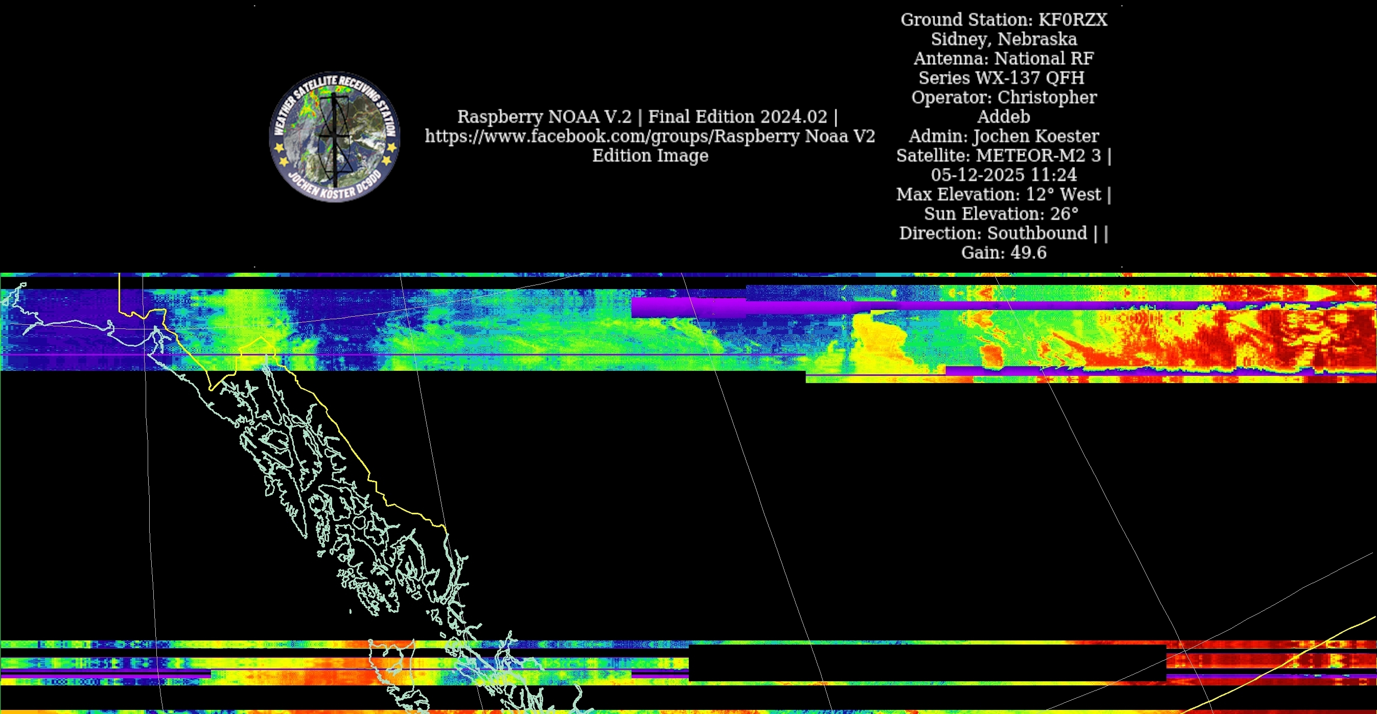Screen dimensions: 1377x714
Task: Select the Antenna: National RF line
Action: [1003, 58]
